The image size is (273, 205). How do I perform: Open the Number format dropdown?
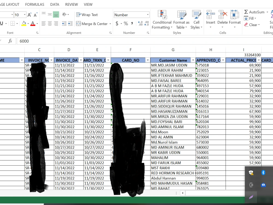[x=148, y=15]
